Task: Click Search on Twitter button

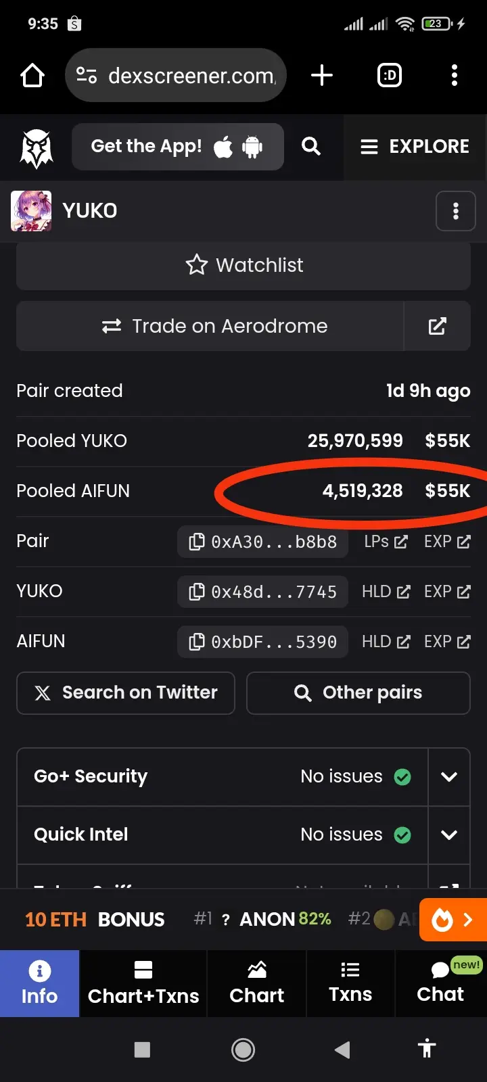Action: (x=126, y=693)
